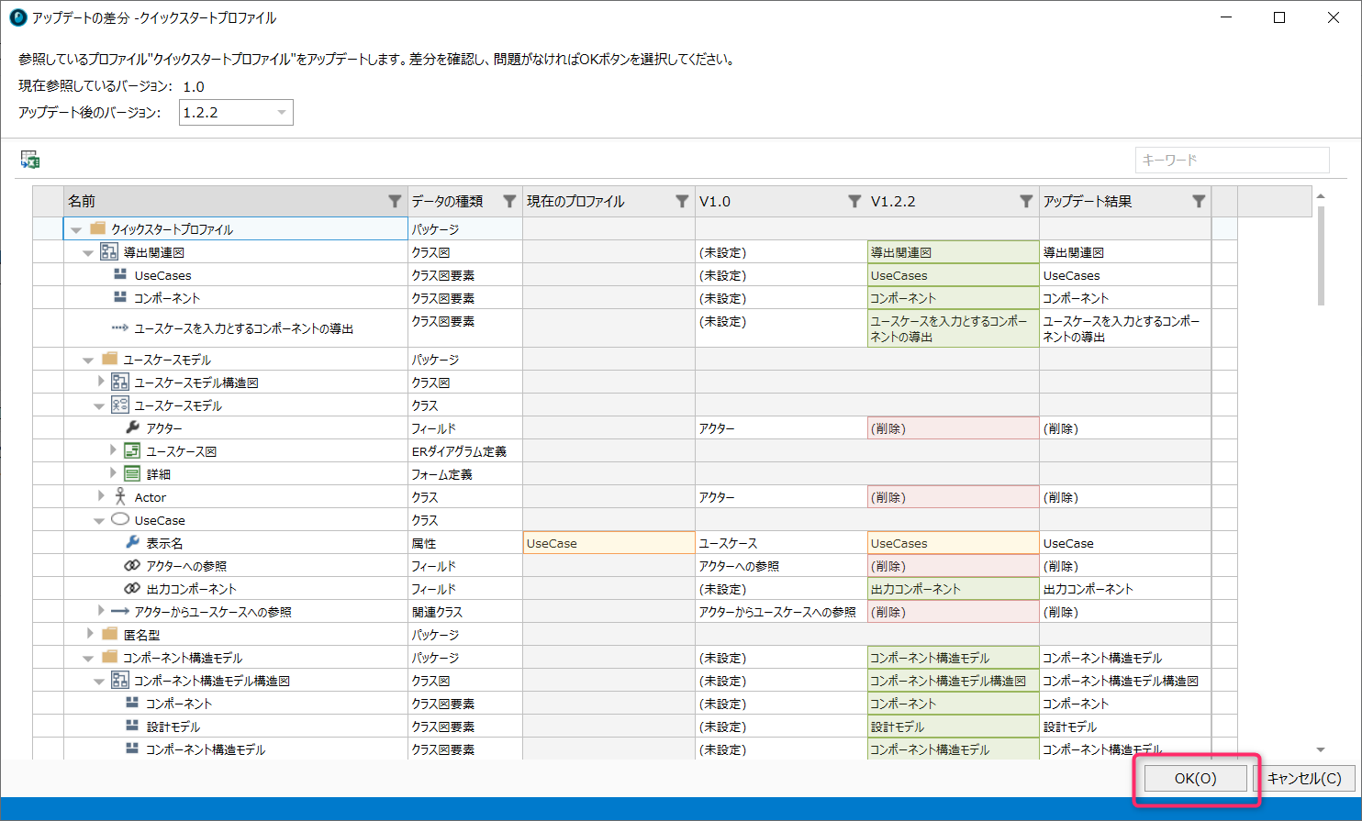
Task: Click the 匿名型 folder icon
Action: [109, 634]
